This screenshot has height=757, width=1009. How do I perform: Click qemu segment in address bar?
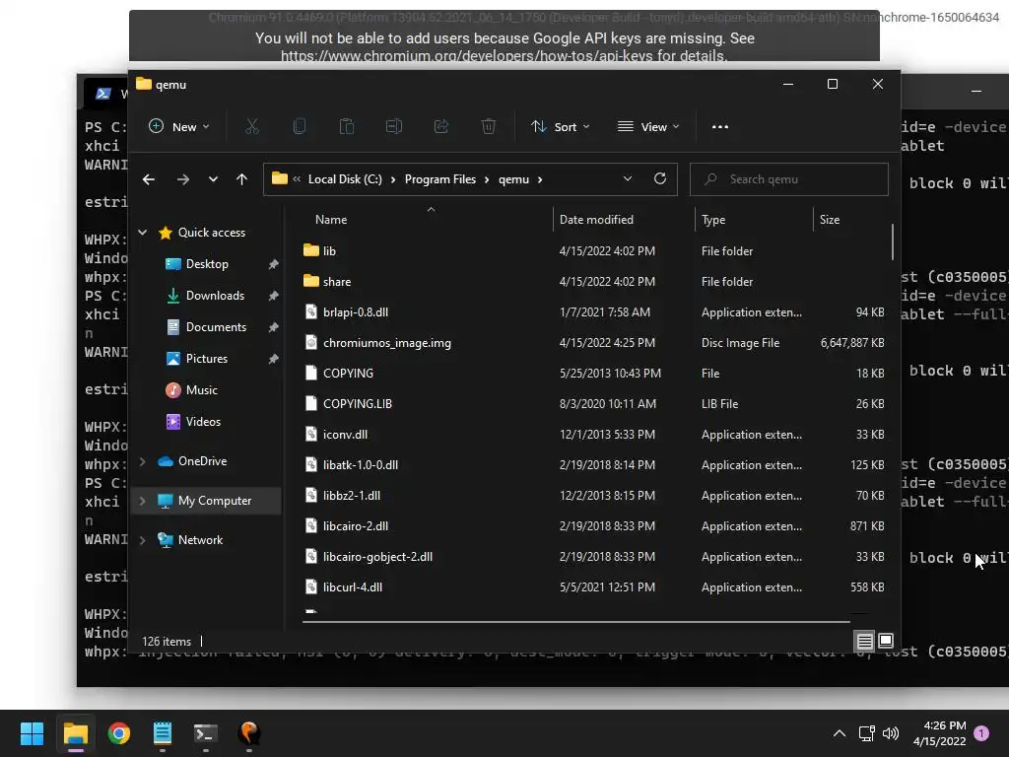pyautogui.click(x=513, y=179)
